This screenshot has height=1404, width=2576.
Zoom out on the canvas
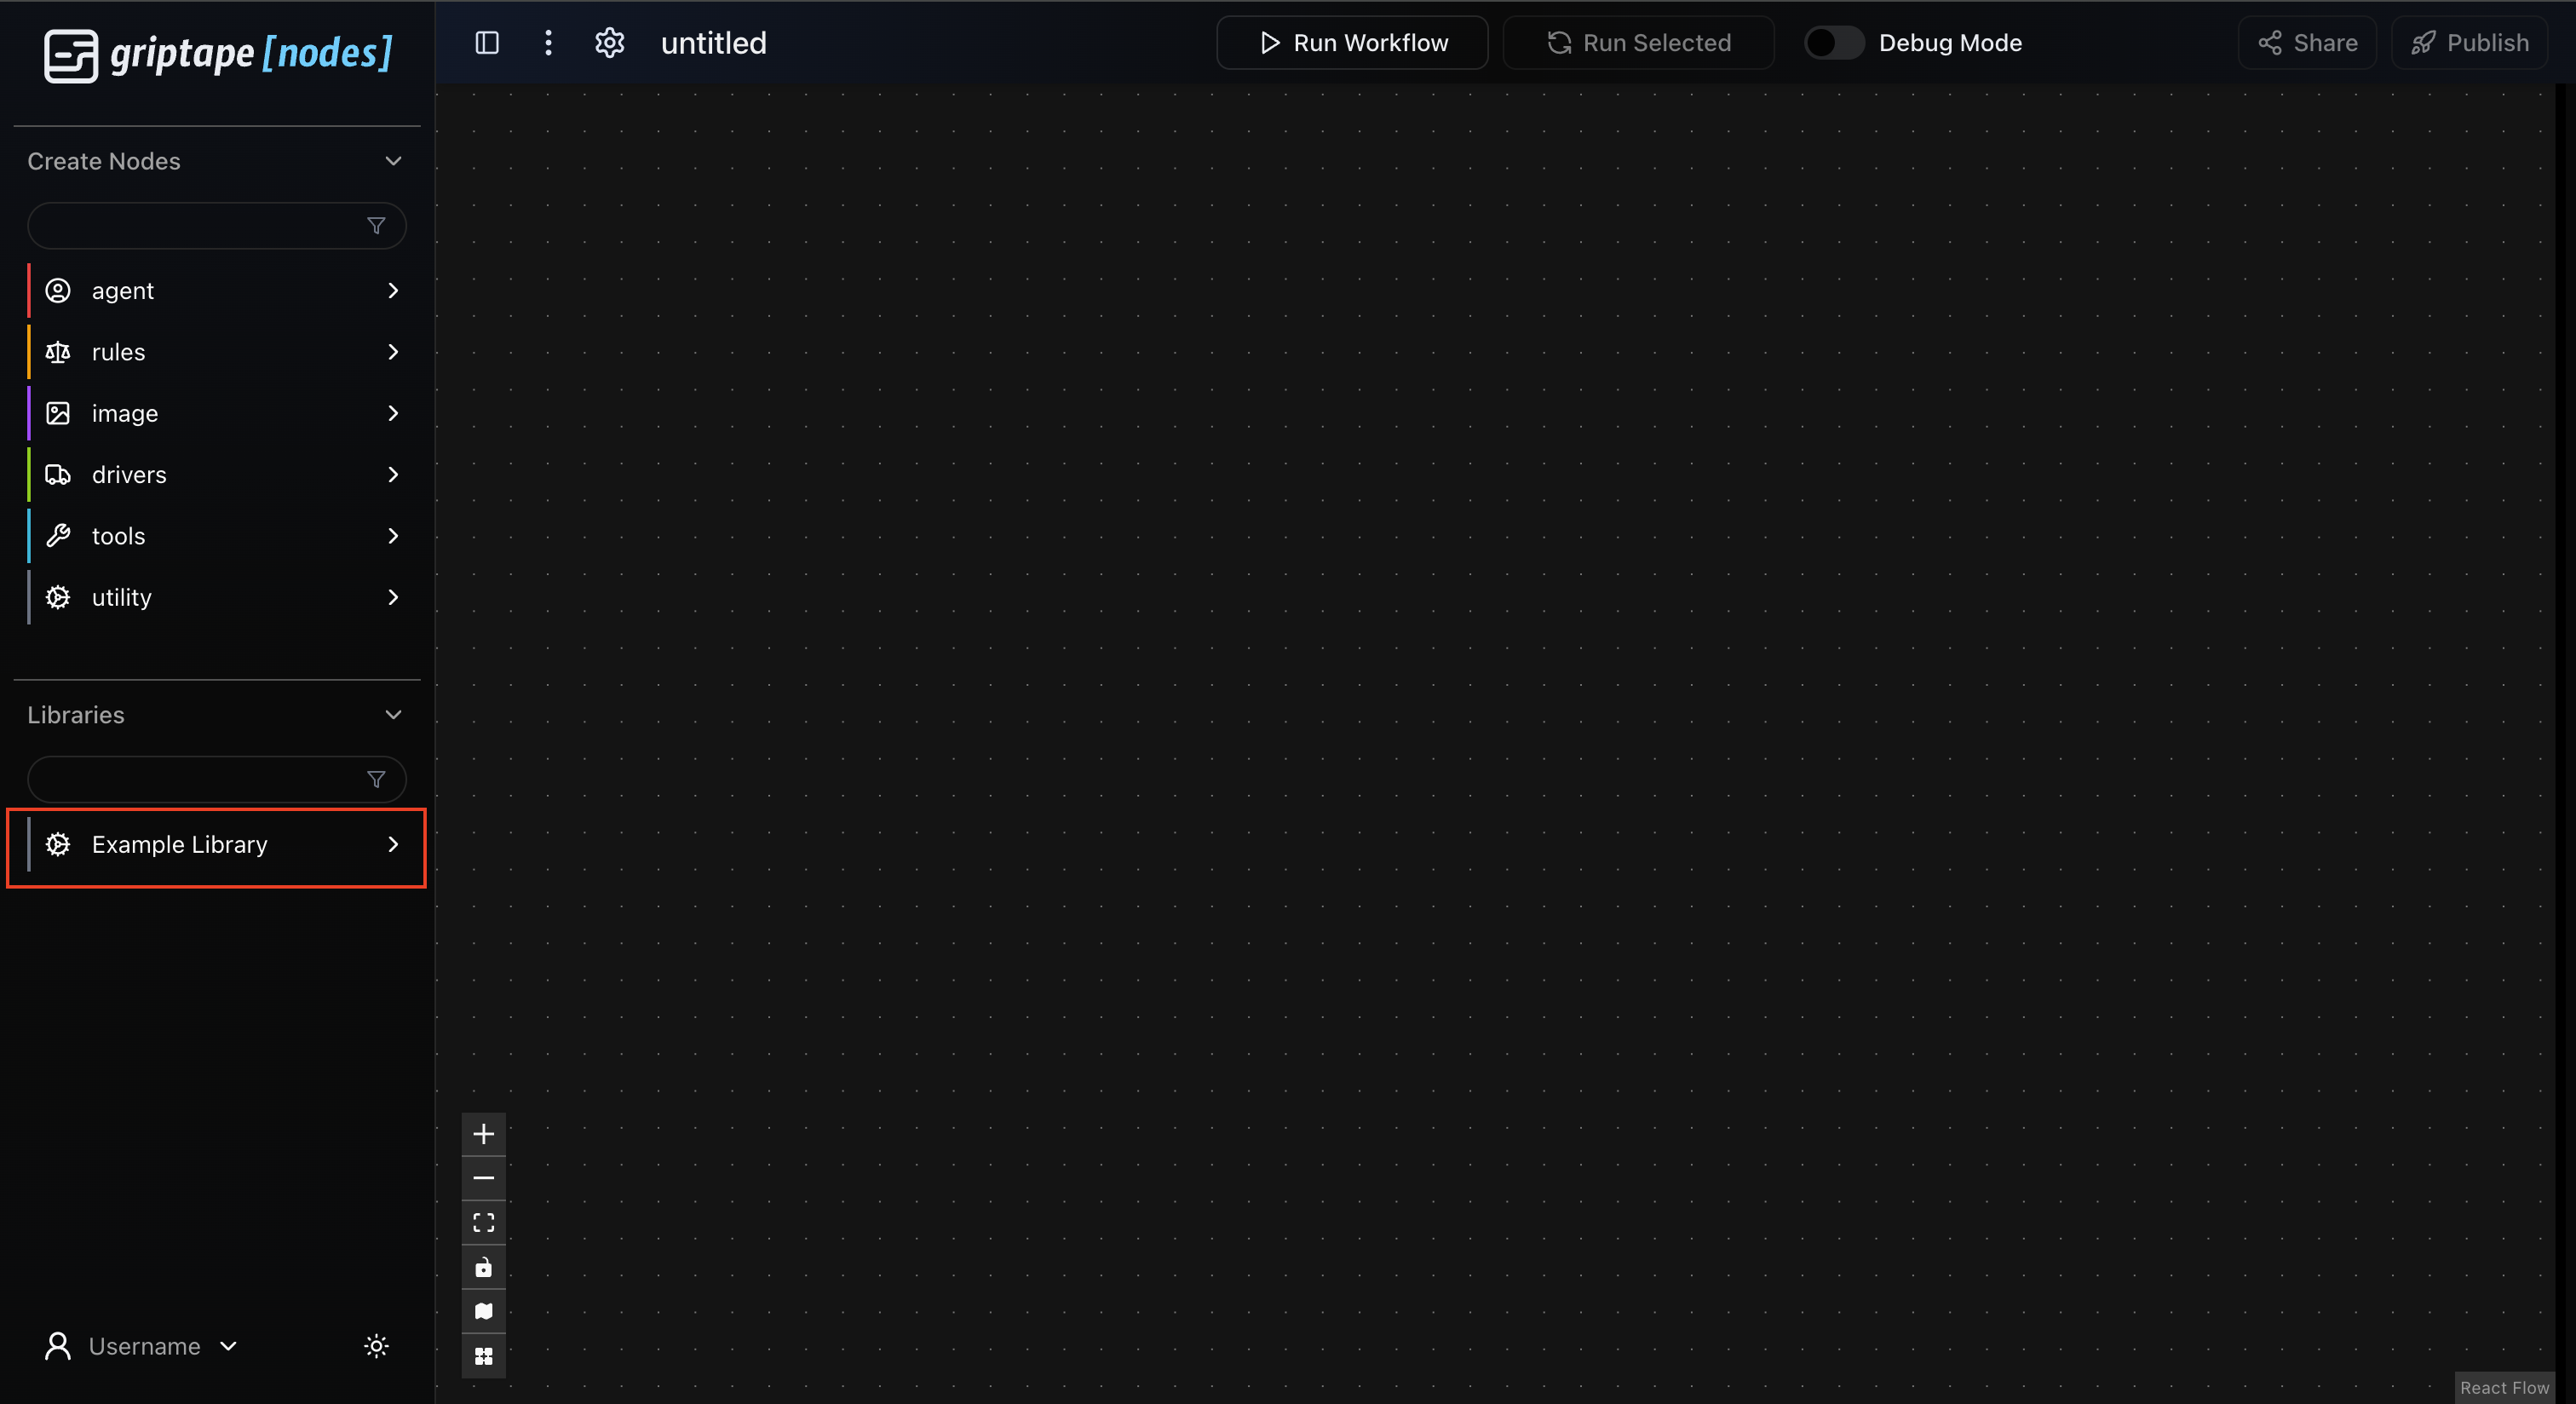tap(483, 1178)
